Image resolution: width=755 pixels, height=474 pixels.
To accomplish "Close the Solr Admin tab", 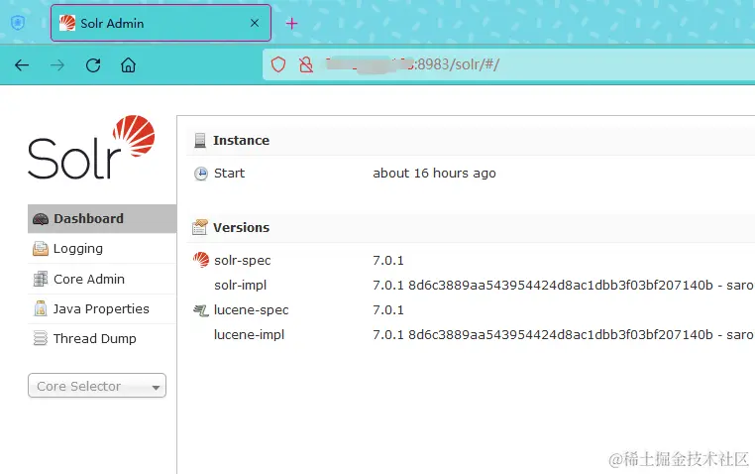I will pyautogui.click(x=255, y=23).
